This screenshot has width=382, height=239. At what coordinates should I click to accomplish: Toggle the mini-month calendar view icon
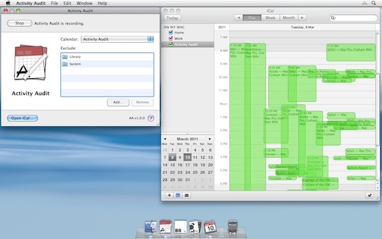click(x=178, y=196)
